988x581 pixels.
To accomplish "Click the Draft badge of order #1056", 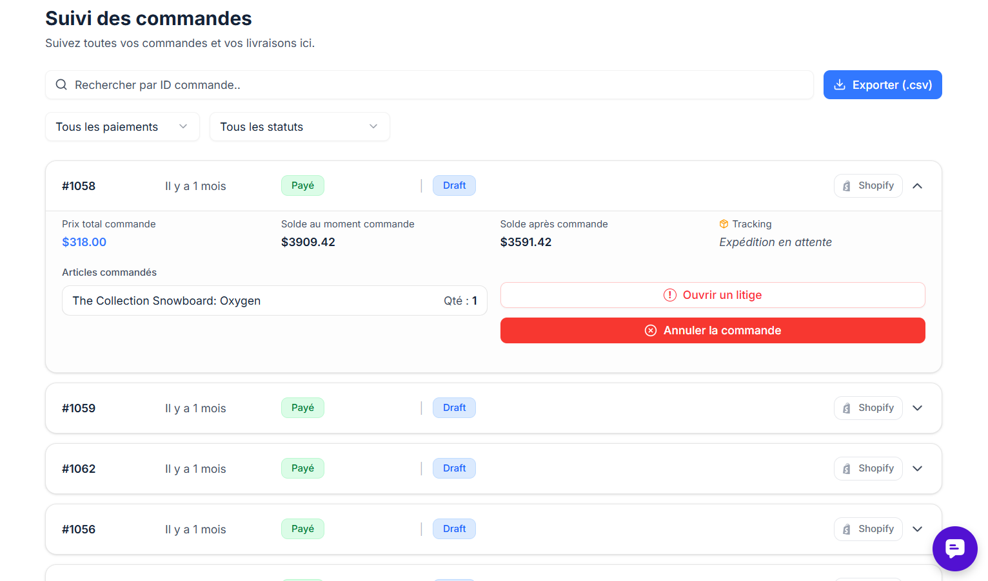I will (454, 529).
